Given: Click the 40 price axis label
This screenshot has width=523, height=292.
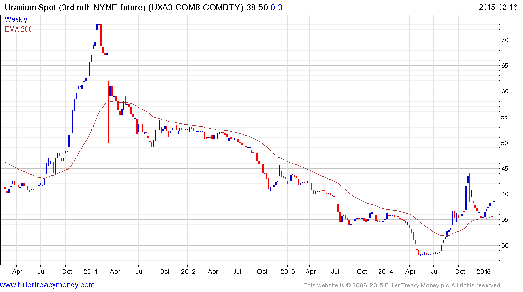Looking at the screenshot, I should click(505, 194).
